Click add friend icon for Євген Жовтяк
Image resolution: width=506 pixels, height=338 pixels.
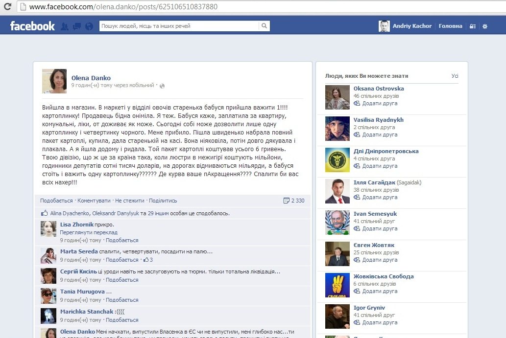357,260
